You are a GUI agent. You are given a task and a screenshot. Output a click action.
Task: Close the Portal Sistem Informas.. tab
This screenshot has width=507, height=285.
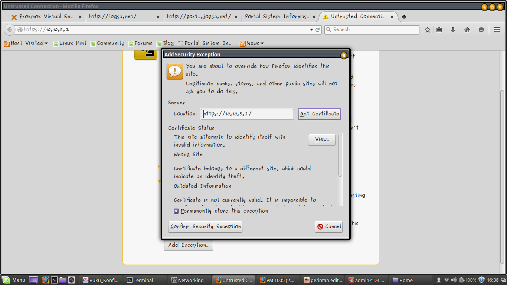[x=314, y=17]
